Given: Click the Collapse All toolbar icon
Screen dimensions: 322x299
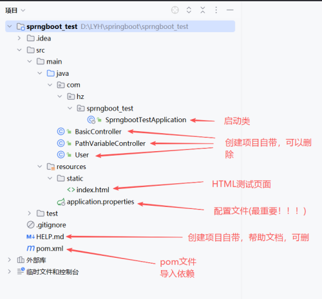Looking at the screenshot, I should pyautogui.click(x=203, y=10).
